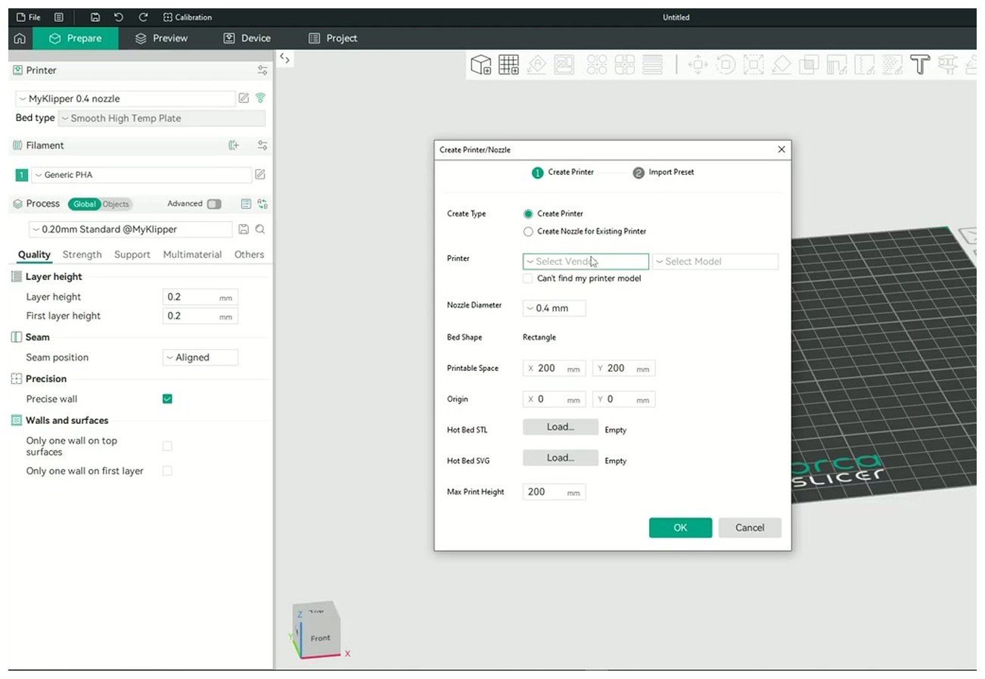Open the menu icon next to File
This screenshot has height=679, width=985.
point(59,17)
